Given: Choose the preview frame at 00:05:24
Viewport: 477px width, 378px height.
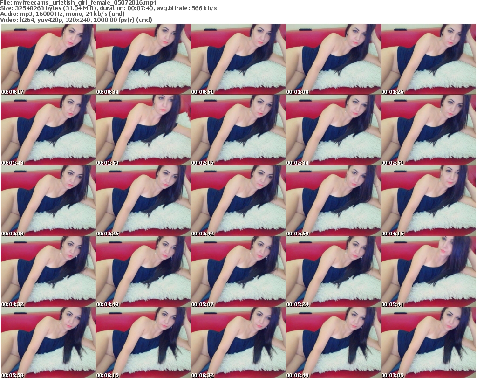Looking at the screenshot, I should tap(334, 272).
